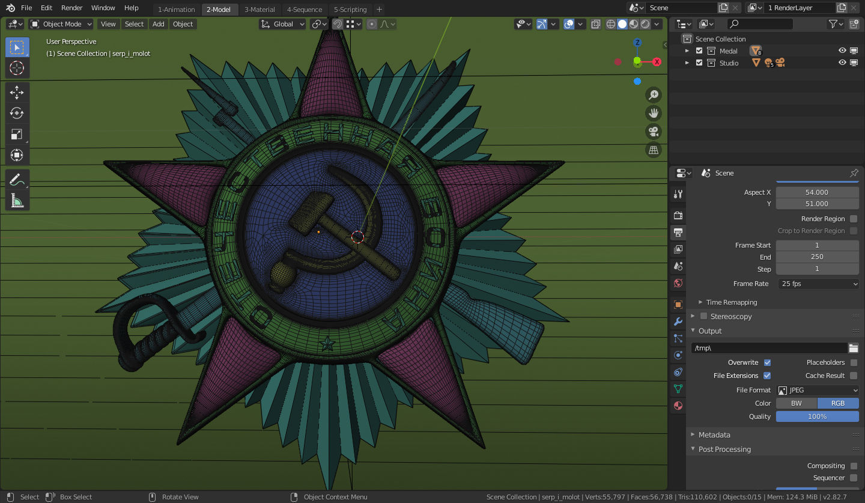Open the File Format JPEG dropdown
The image size is (865, 503).
point(818,390)
